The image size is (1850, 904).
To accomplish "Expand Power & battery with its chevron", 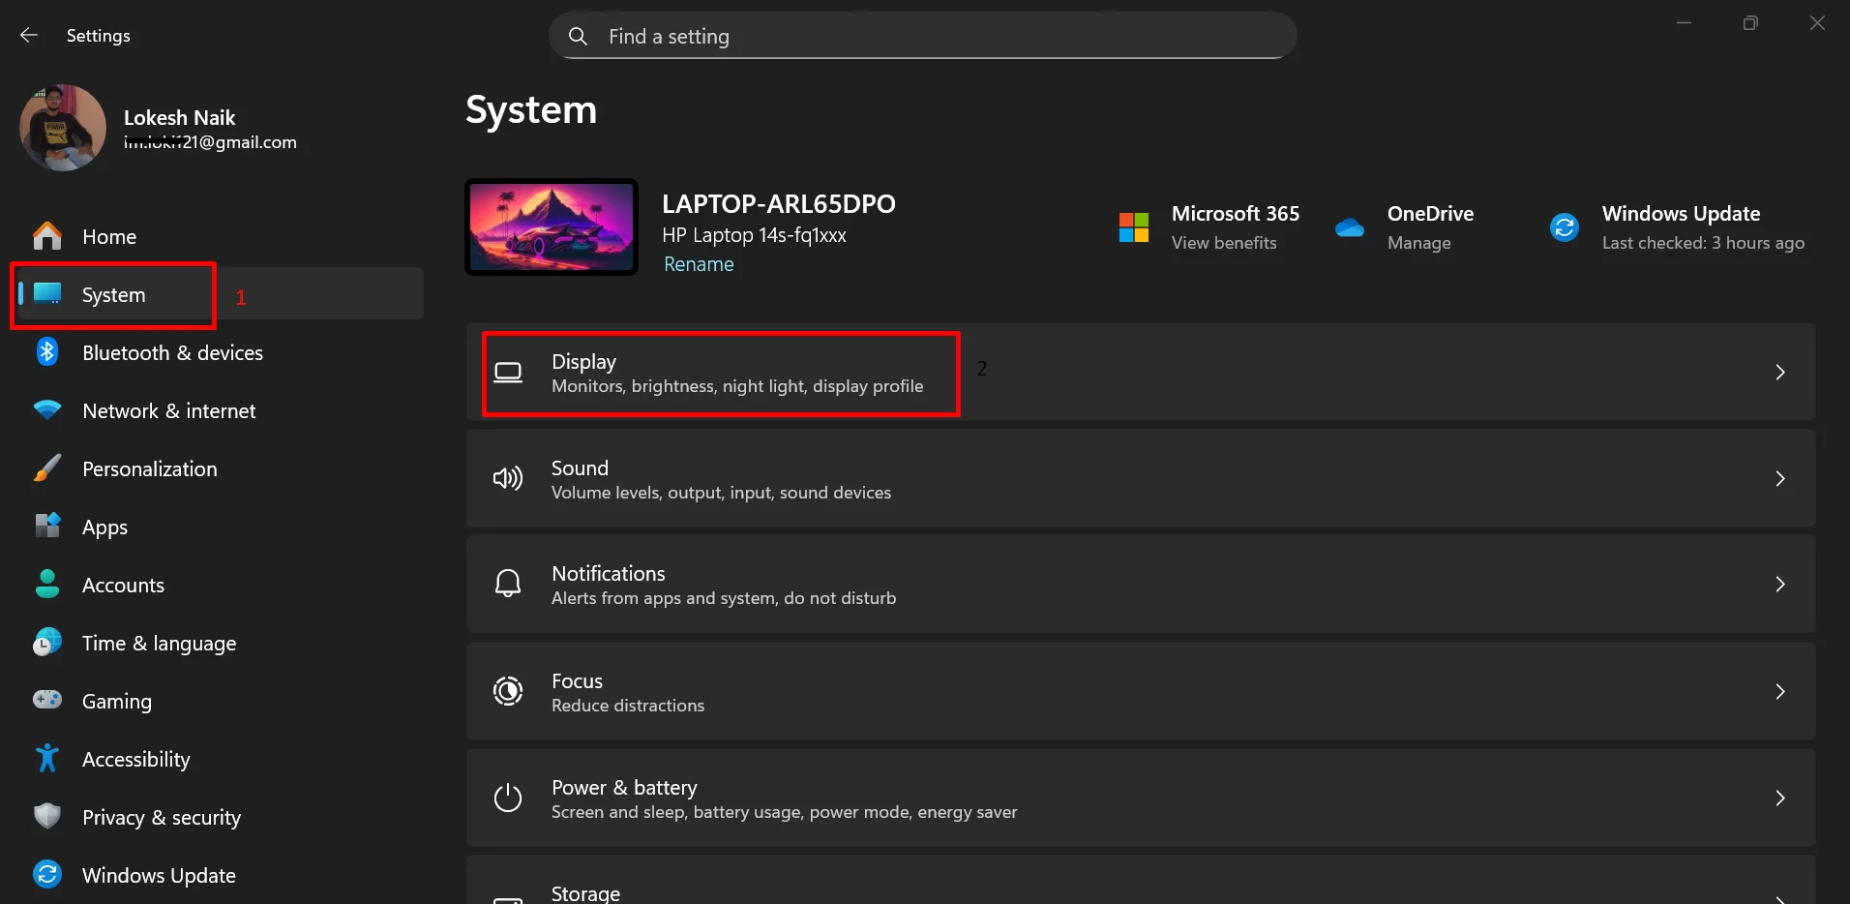I will tap(1781, 798).
